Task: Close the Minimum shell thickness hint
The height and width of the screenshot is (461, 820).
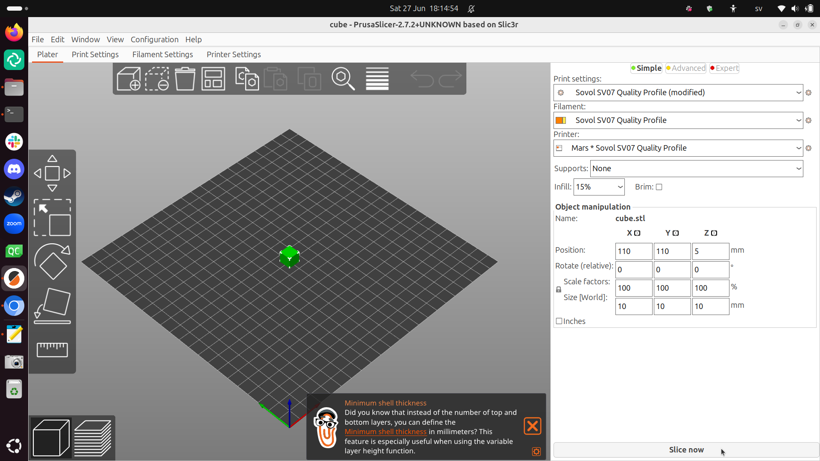Action: (533, 426)
